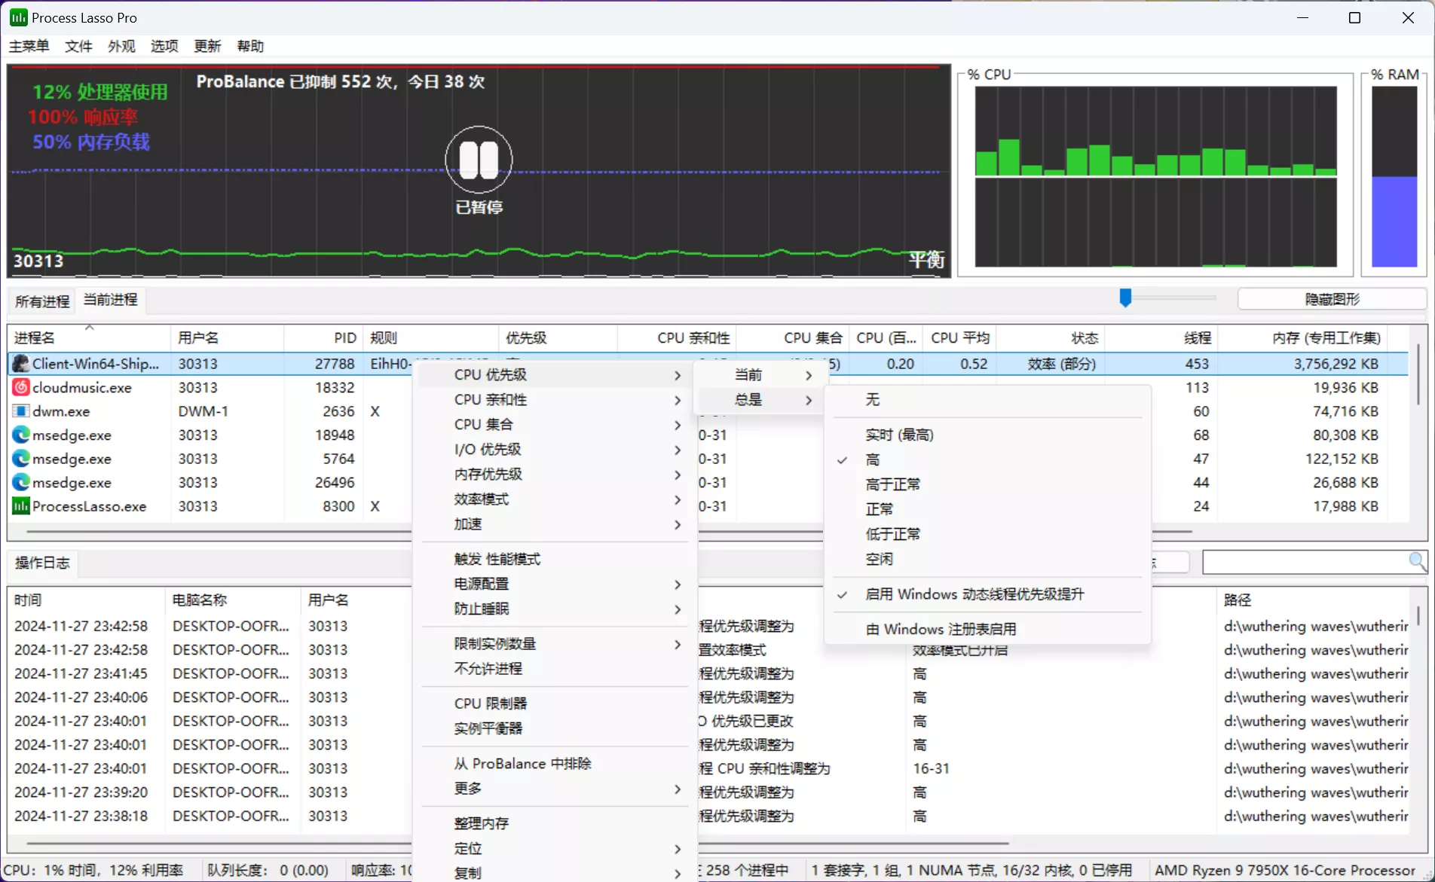The image size is (1435, 882).
Task: Toggle Windows dynamic thread priority boost option
Action: 974,594
